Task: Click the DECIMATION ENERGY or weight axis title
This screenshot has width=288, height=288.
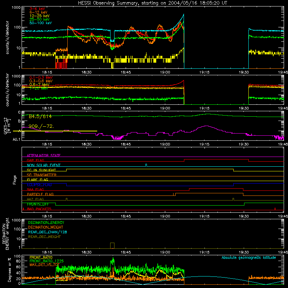Action: click(5, 234)
